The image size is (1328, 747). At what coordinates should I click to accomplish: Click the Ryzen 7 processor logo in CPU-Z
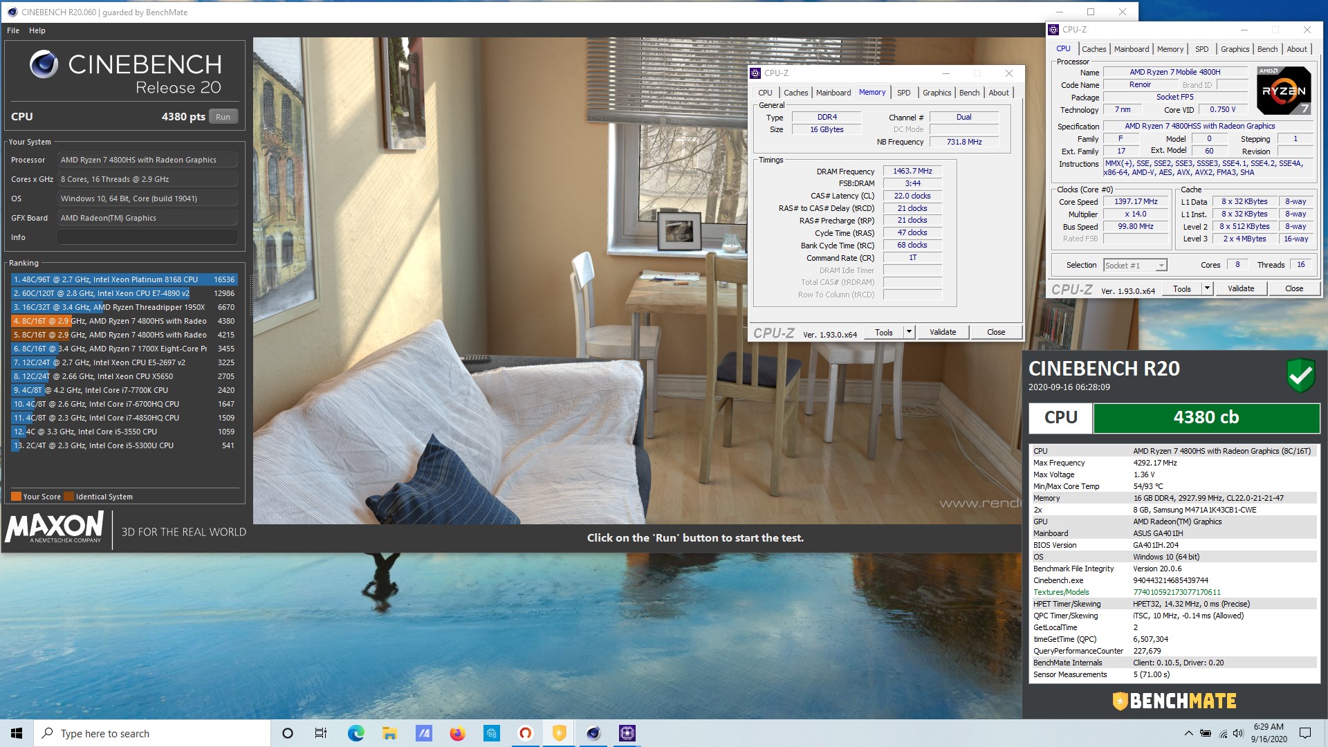pyautogui.click(x=1283, y=91)
